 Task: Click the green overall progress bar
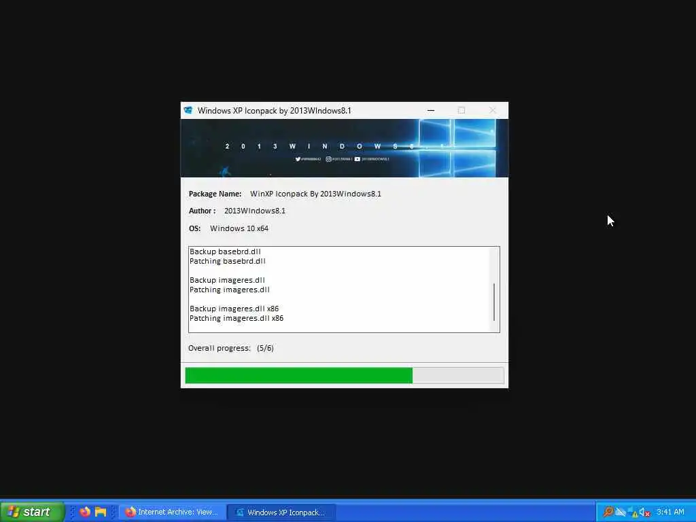point(345,375)
